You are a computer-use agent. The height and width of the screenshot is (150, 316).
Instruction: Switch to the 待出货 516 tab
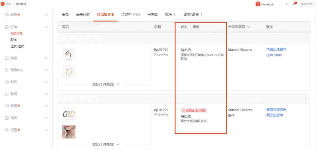click(x=105, y=15)
